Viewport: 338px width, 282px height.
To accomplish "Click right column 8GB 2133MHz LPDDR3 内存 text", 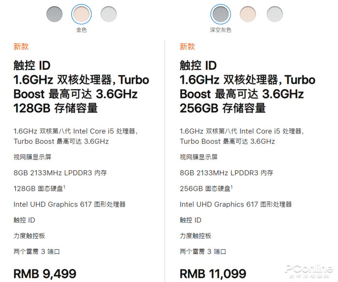I will (226, 173).
